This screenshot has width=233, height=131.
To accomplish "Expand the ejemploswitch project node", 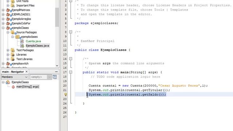I will coord(3,64).
